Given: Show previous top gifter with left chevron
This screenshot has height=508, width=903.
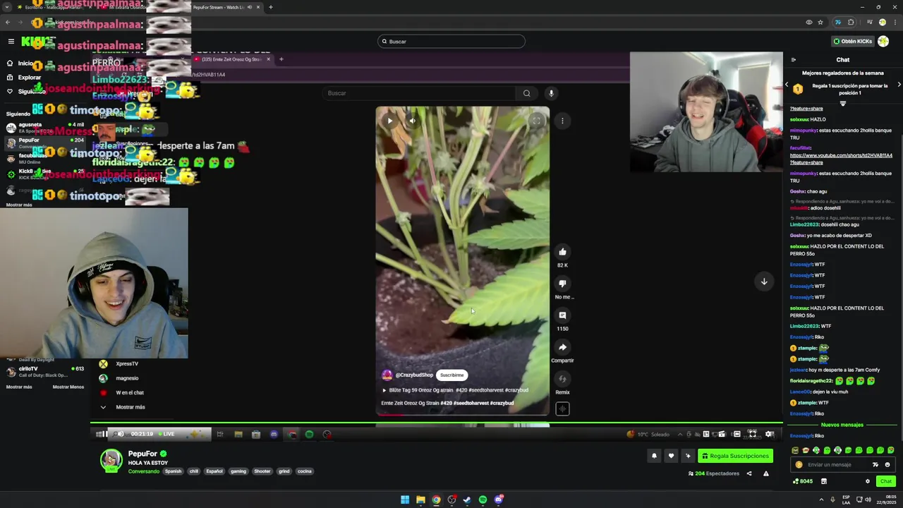Looking at the screenshot, I should pyautogui.click(x=787, y=85).
